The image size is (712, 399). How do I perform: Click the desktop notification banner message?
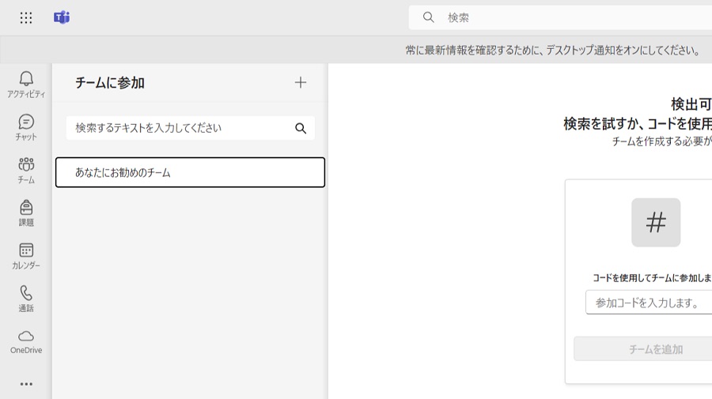pyautogui.click(x=554, y=50)
